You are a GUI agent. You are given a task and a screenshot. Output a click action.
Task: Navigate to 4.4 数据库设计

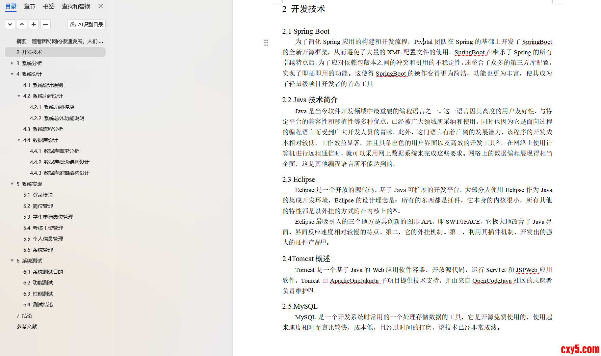(x=41, y=140)
